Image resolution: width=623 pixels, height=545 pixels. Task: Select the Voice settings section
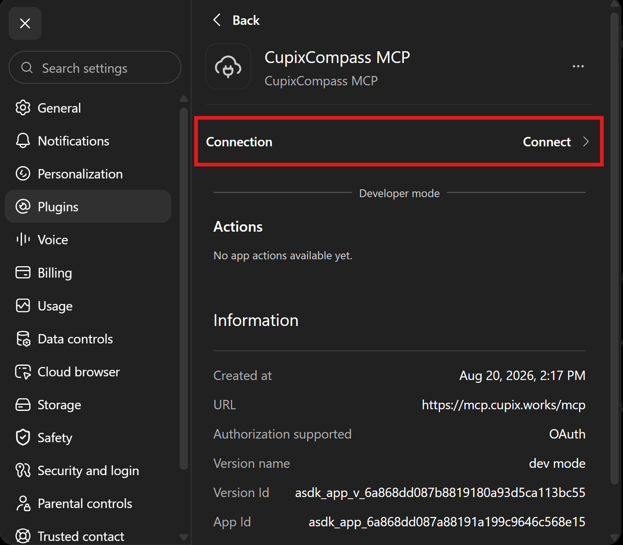pyautogui.click(x=88, y=239)
